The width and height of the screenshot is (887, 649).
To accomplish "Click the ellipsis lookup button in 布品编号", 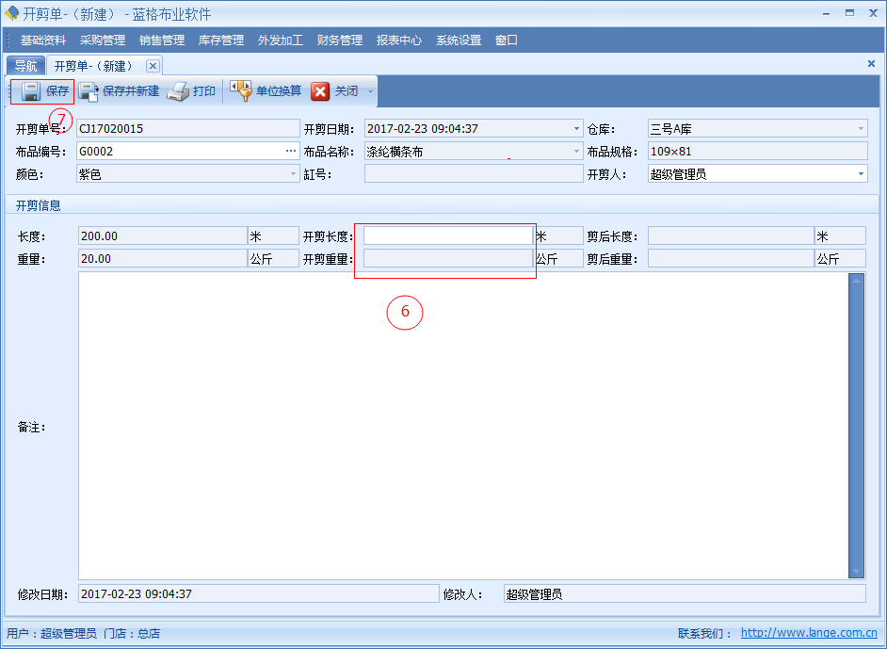I will click(x=291, y=151).
